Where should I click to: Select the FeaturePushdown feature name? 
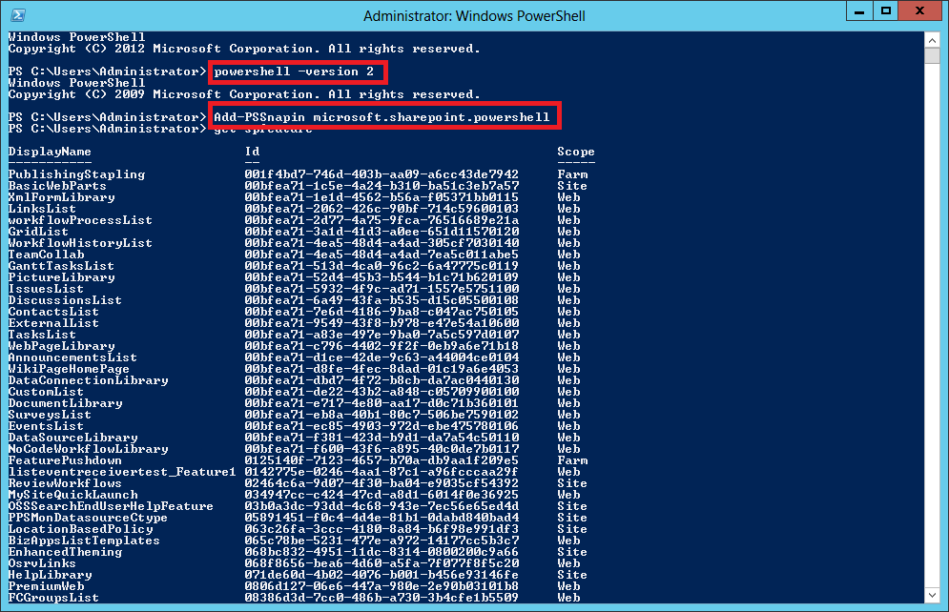pyautogui.click(x=66, y=460)
